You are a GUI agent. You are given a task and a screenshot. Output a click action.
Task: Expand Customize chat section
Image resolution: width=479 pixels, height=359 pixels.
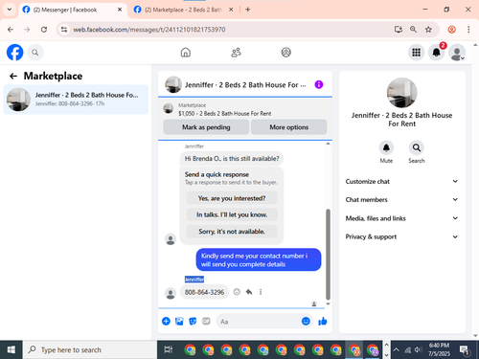click(x=401, y=181)
